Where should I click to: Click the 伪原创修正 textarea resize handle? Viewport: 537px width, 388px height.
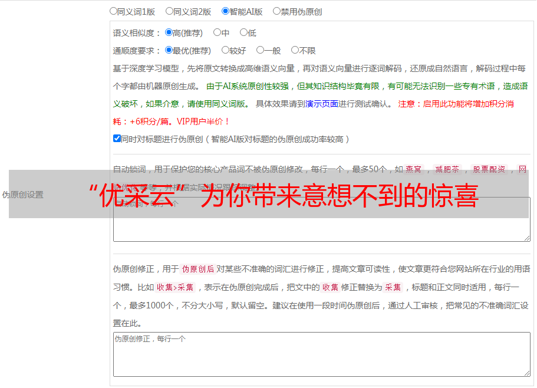pos(527,373)
